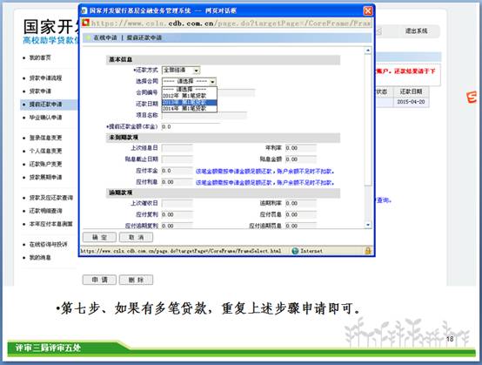Click the scroll up arrow in the dialog
The width and height of the screenshot is (482, 365).
[x=368, y=51]
